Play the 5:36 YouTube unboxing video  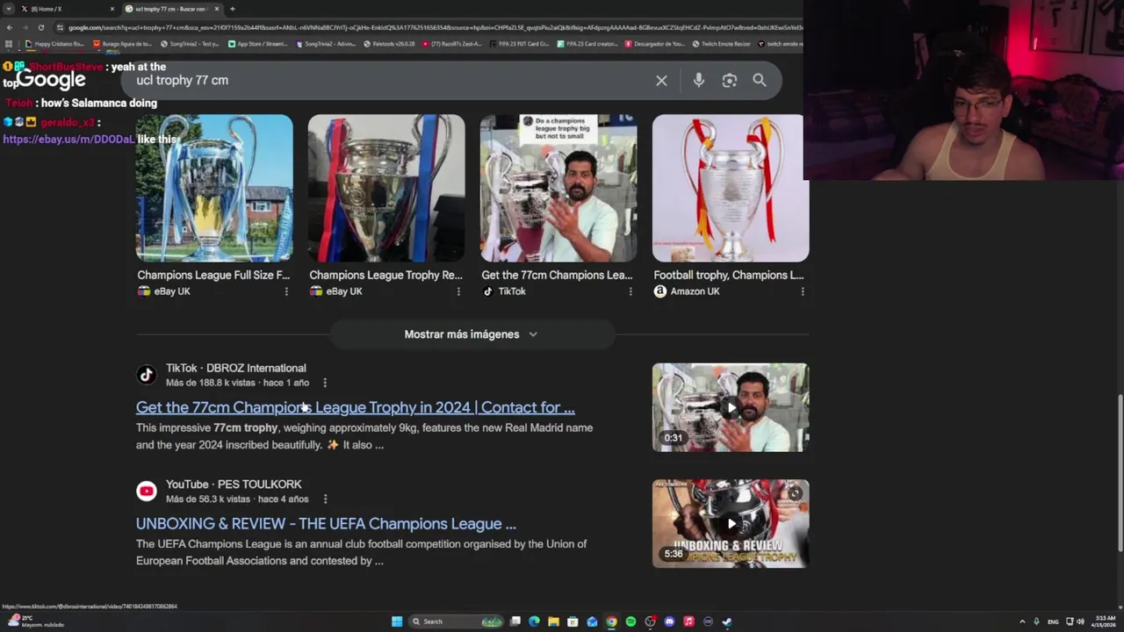tap(731, 523)
